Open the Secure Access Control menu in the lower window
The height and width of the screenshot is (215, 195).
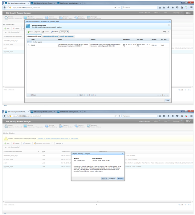[x=66, y=126]
